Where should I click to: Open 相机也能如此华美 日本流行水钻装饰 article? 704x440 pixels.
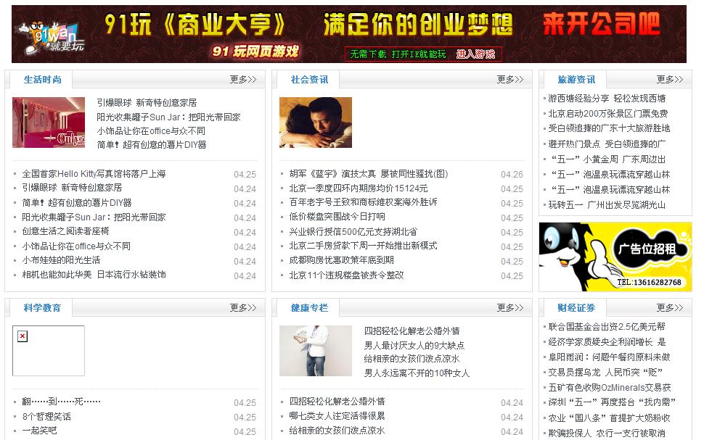pos(94,275)
